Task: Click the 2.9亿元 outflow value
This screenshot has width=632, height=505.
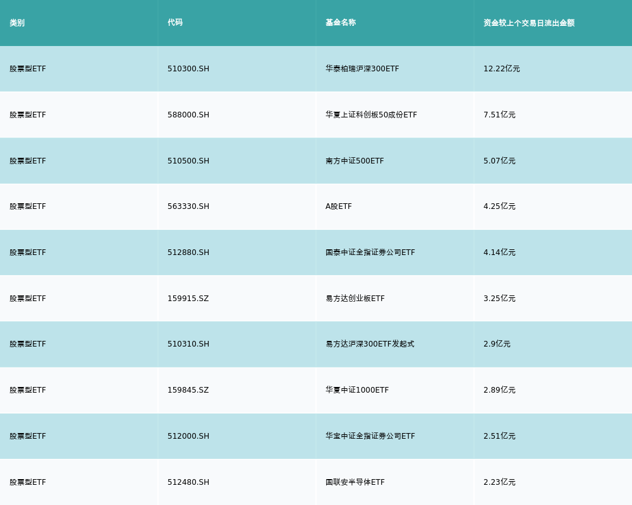Action: pyautogui.click(x=497, y=344)
